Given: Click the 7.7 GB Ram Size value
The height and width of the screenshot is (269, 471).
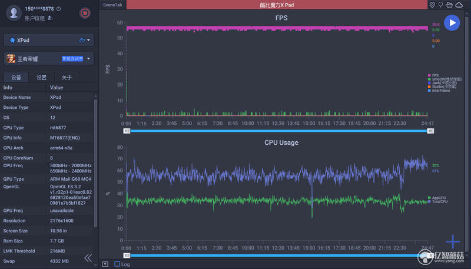Looking at the screenshot, I should (x=57, y=241).
